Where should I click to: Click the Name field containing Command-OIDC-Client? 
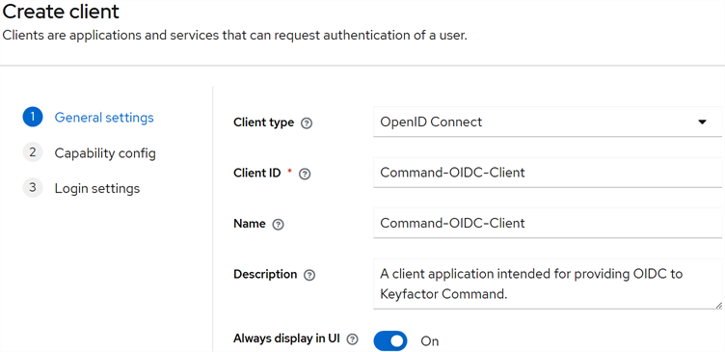click(548, 223)
